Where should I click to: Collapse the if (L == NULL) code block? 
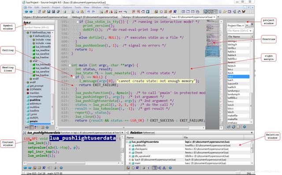click(x=74, y=77)
